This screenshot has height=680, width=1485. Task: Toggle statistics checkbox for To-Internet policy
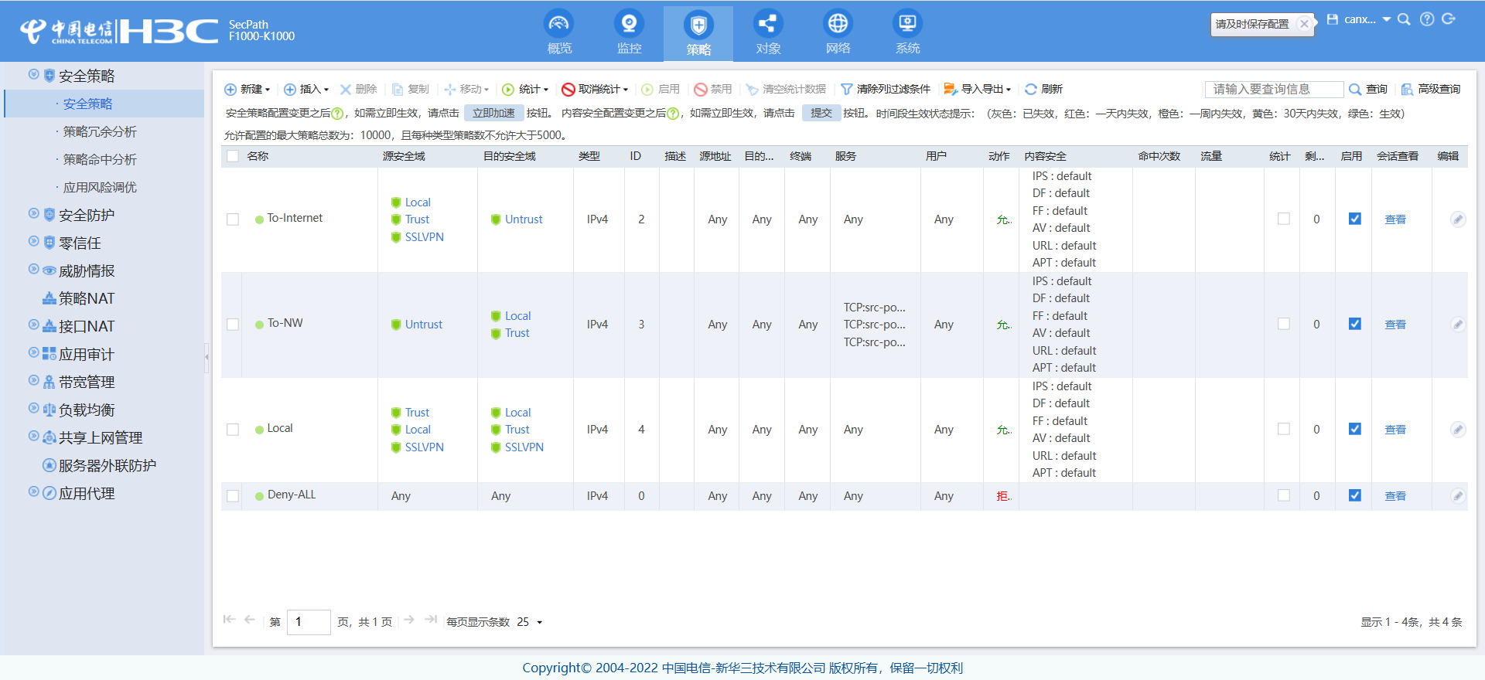pos(1284,219)
